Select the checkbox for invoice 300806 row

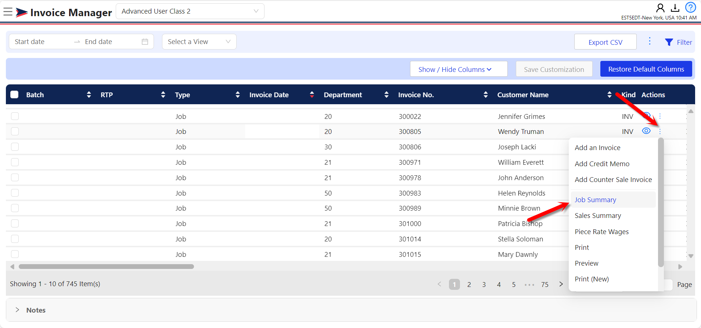[x=15, y=147]
